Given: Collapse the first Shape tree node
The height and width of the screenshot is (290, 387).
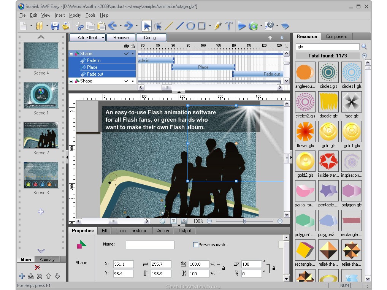Looking at the screenshot, I should pyautogui.click(x=71, y=54).
